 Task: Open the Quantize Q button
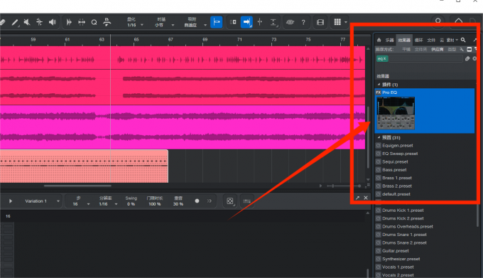pyautogui.click(x=94, y=22)
